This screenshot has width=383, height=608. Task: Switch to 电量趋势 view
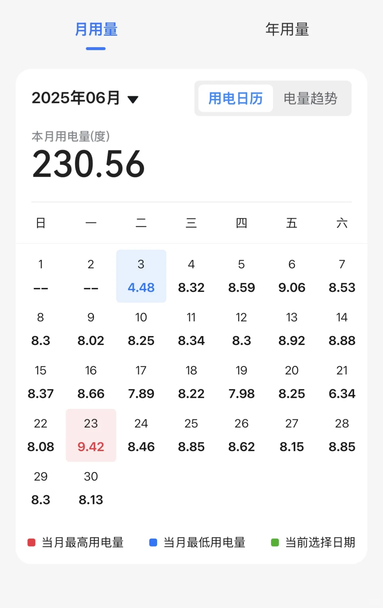[x=310, y=98]
